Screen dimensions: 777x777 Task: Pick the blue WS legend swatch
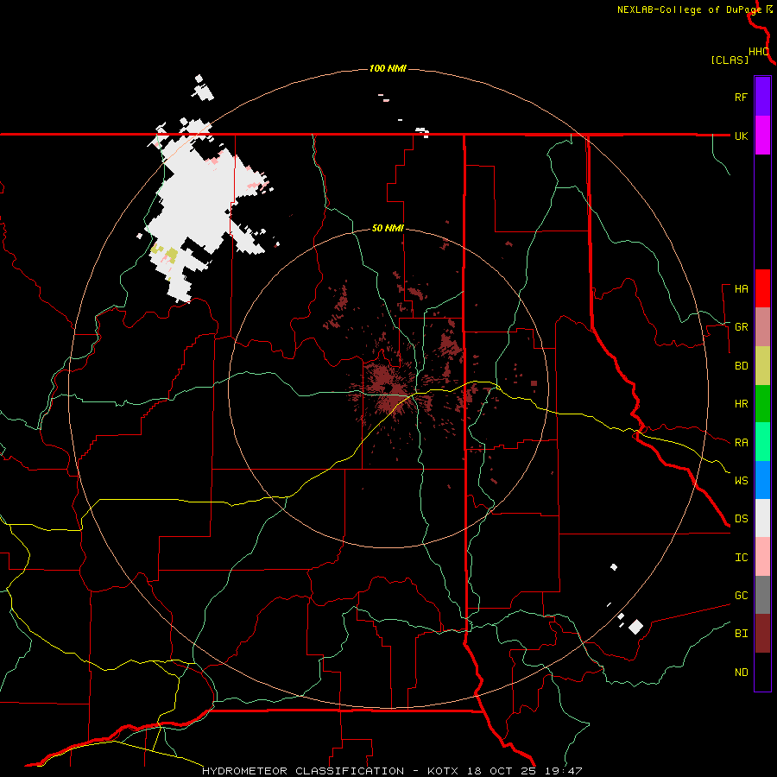click(x=762, y=480)
